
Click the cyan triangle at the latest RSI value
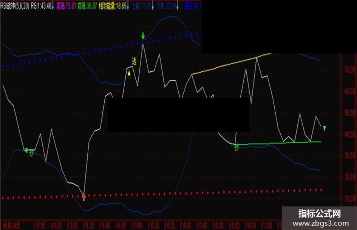click(x=325, y=128)
